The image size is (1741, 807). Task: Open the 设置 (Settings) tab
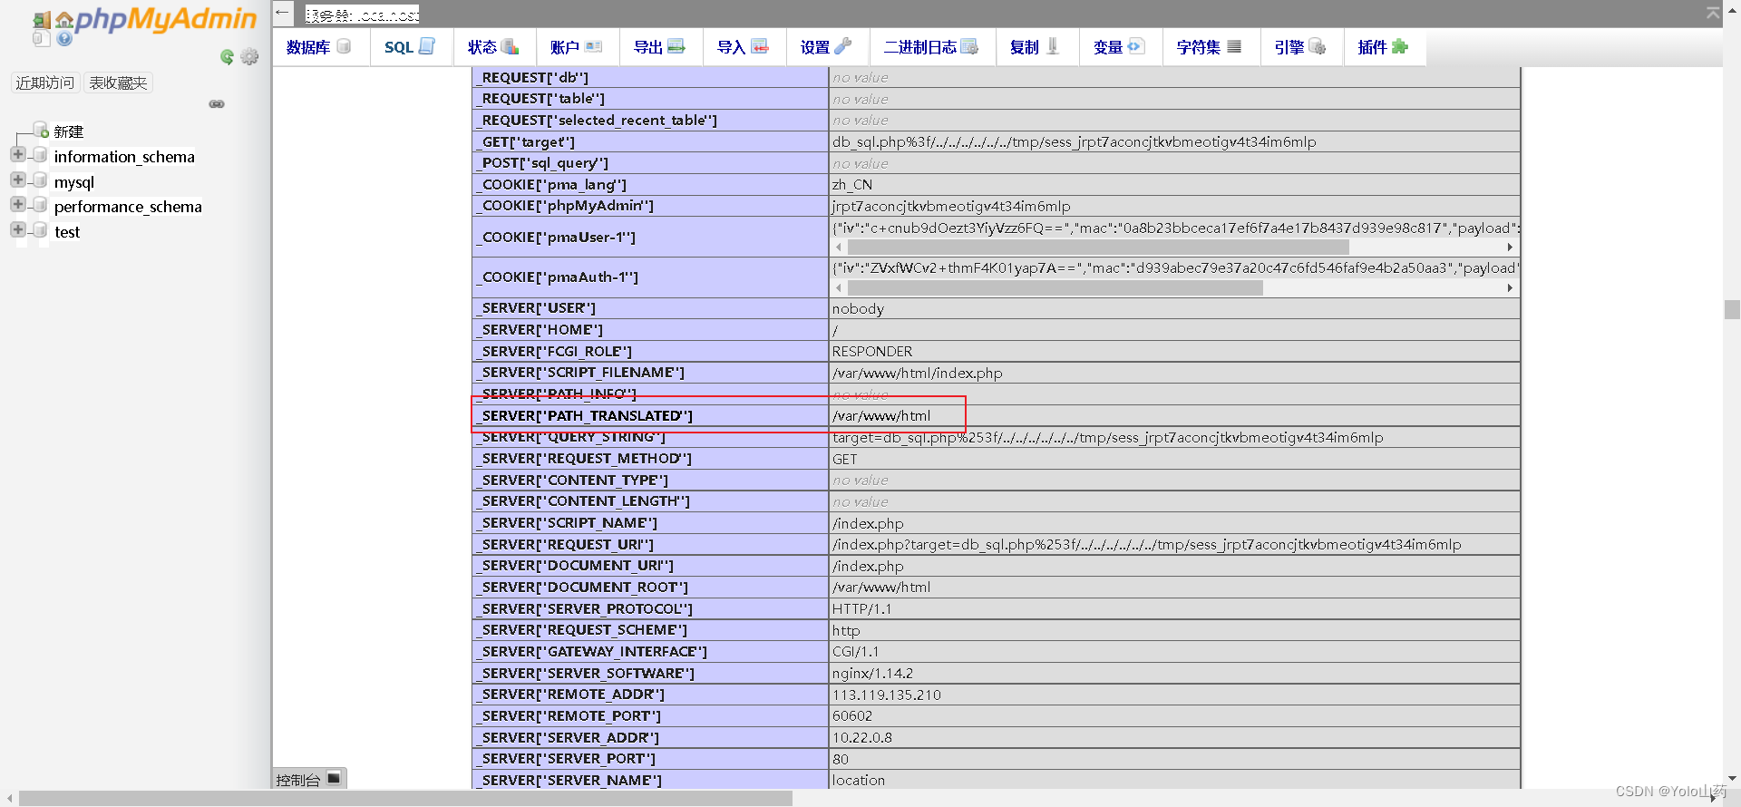tap(828, 47)
